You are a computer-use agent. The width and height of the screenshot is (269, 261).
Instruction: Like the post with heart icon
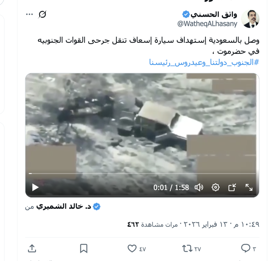coord(132,249)
